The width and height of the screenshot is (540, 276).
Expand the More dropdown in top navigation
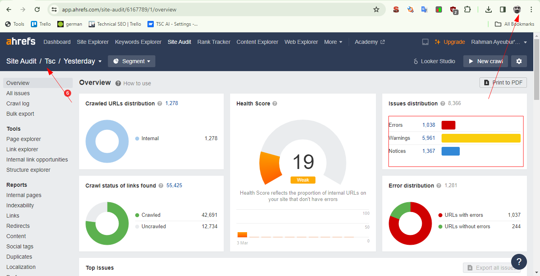tap(333, 42)
